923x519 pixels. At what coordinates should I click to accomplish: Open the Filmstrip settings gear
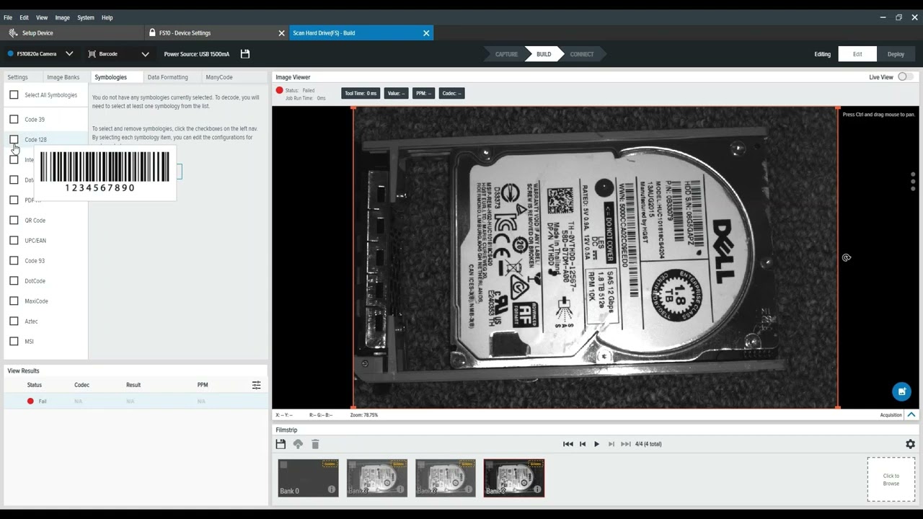[910, 444]
